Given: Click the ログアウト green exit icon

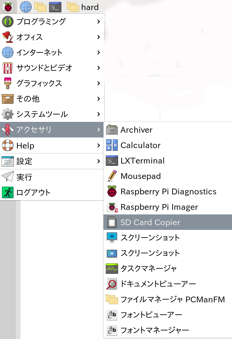Looking at the screenshot, I should click(x=8, y=192).
